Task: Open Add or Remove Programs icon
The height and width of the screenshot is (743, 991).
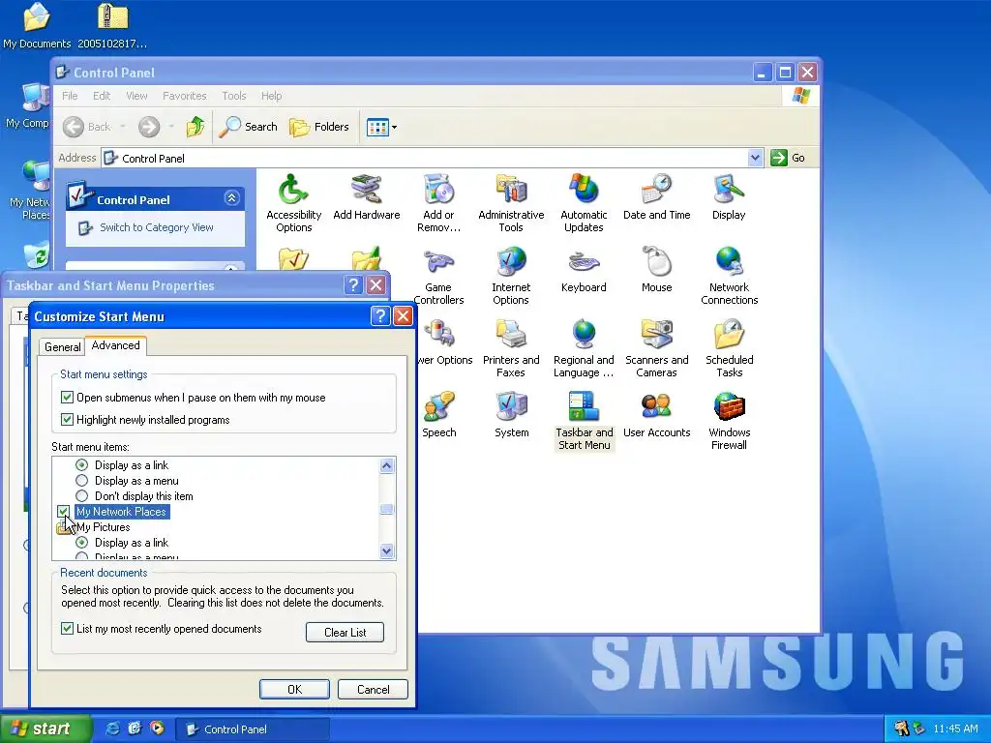Action: pos(438,203)
